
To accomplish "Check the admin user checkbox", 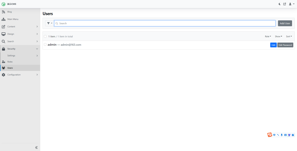I will coord(45,44).
